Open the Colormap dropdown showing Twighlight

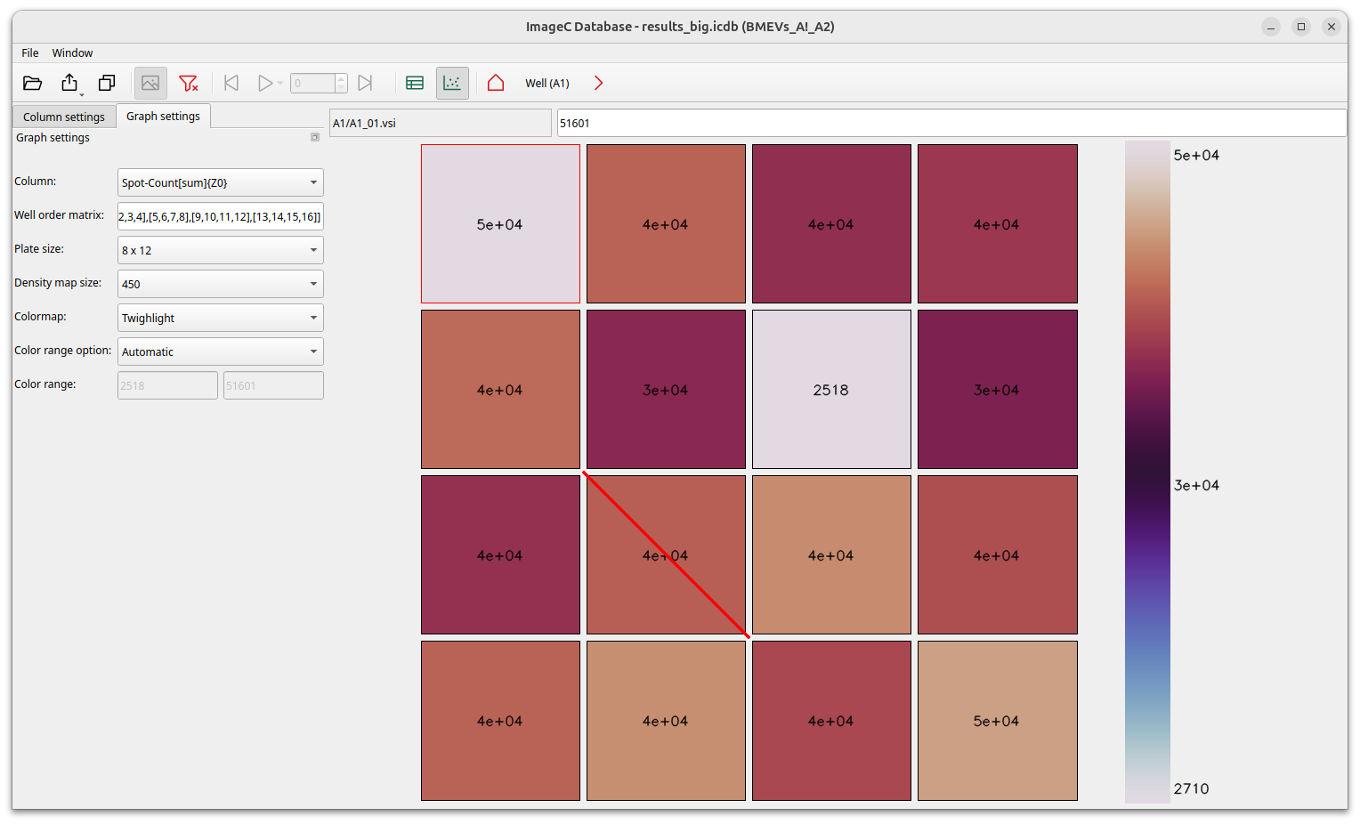(221, 318)
